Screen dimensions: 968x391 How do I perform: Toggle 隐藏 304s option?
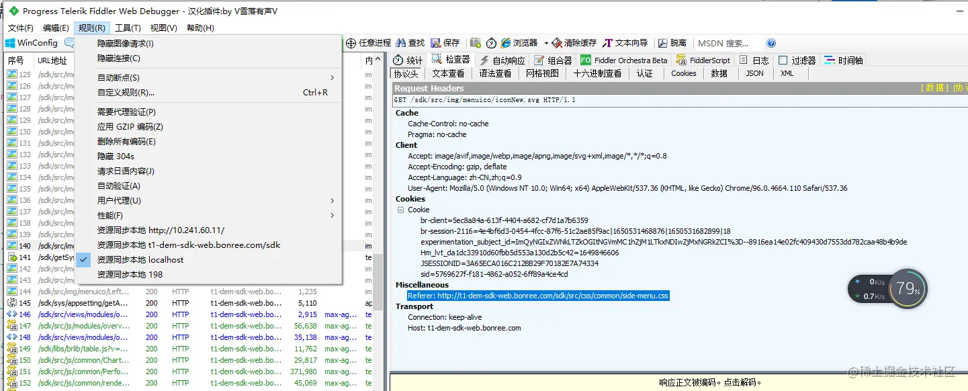point(208,157)
